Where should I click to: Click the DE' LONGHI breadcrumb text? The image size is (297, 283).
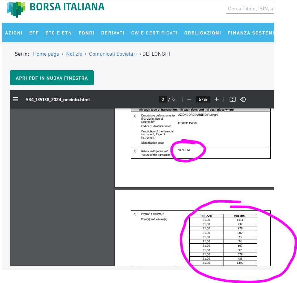(156, 54)
